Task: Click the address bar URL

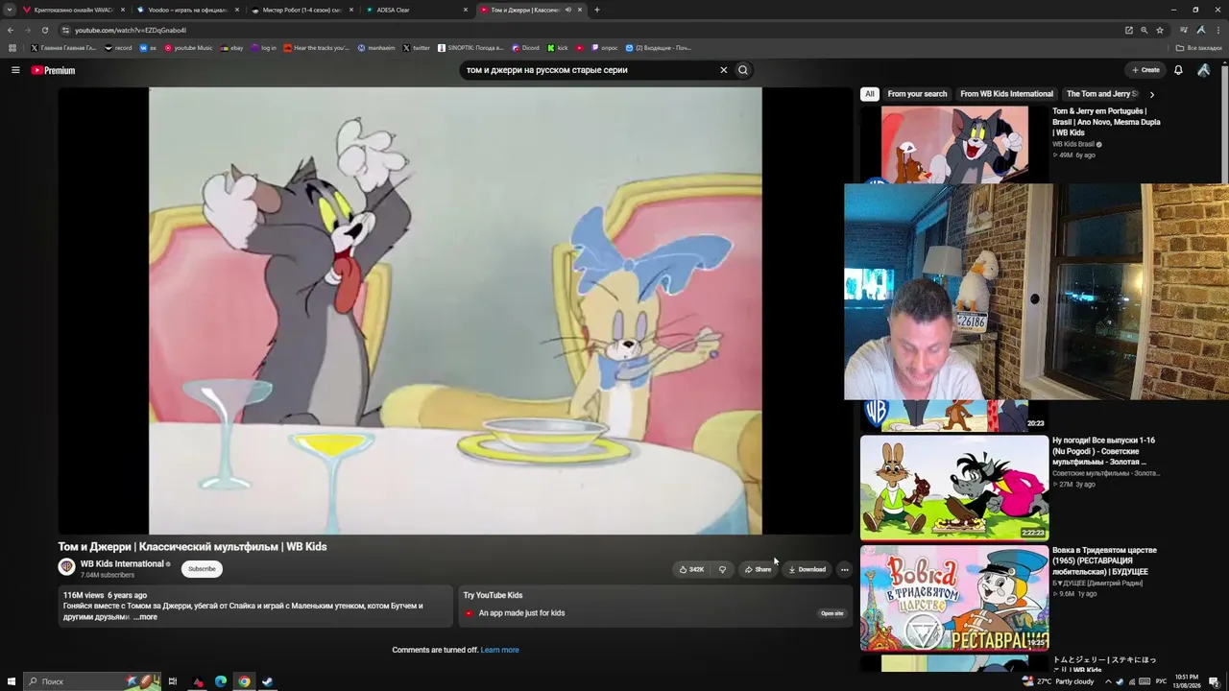Action: pos(131,30)
